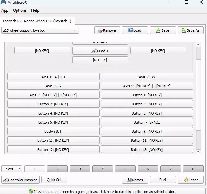This screenshot has width=207, height=194.
Task: Click the administrator shield notice icon
Action: (x=31, y=191)
